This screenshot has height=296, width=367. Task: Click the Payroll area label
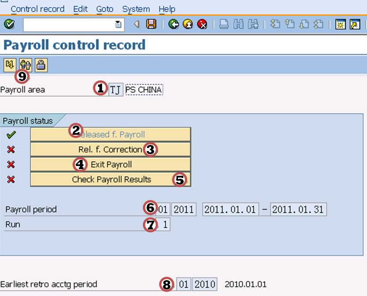23,90
